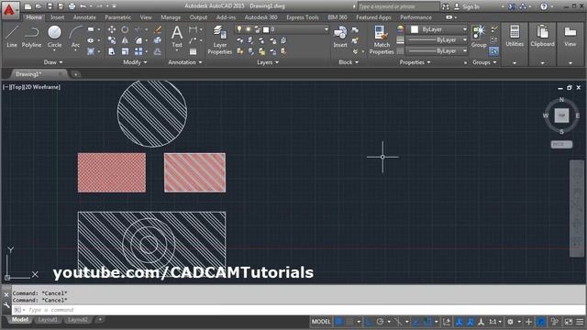
Task: Open the annotation scale 1:1 dropdown
Action: (x=495, y=322)
